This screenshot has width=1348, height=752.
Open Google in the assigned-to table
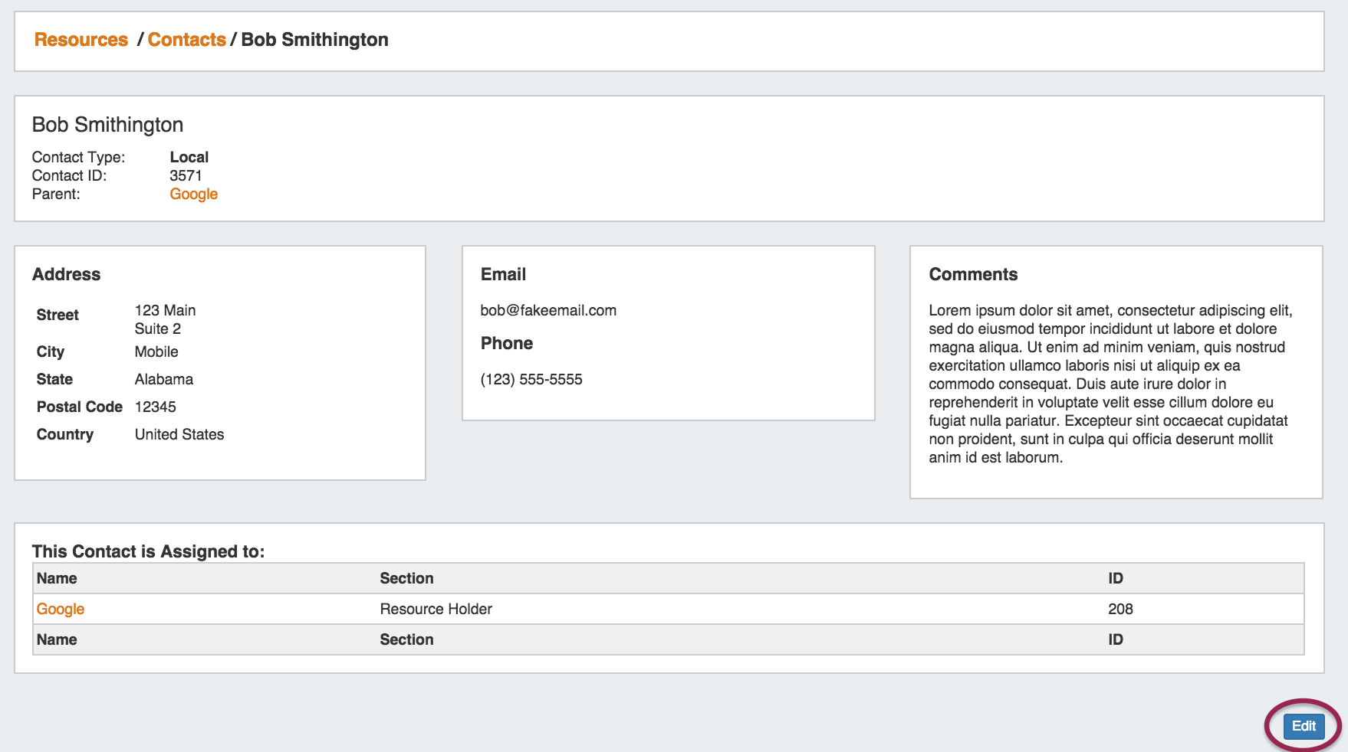[x=61, y=610]
